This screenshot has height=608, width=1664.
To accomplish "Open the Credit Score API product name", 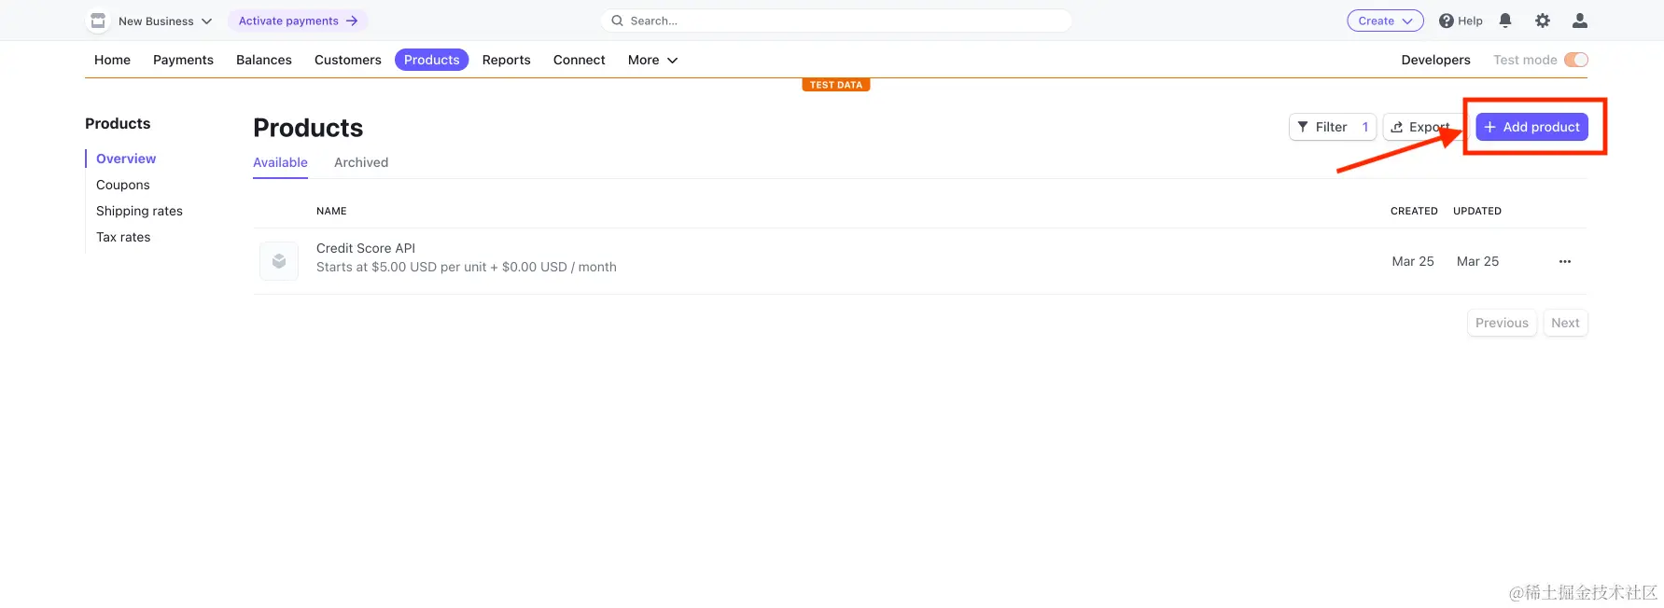I will click(x=366, y=248).
